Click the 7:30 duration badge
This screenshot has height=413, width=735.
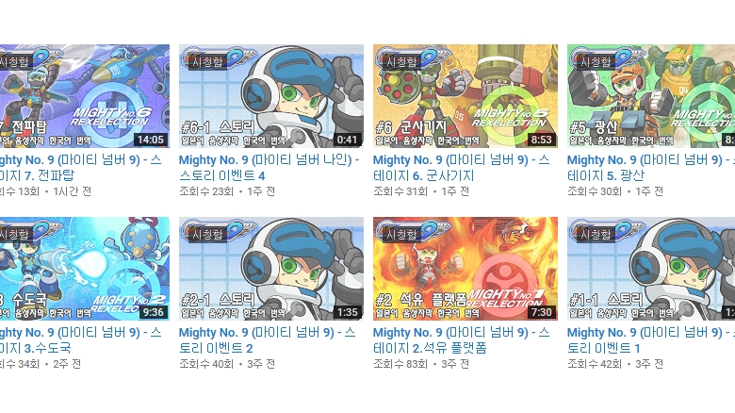coord(542,312)
